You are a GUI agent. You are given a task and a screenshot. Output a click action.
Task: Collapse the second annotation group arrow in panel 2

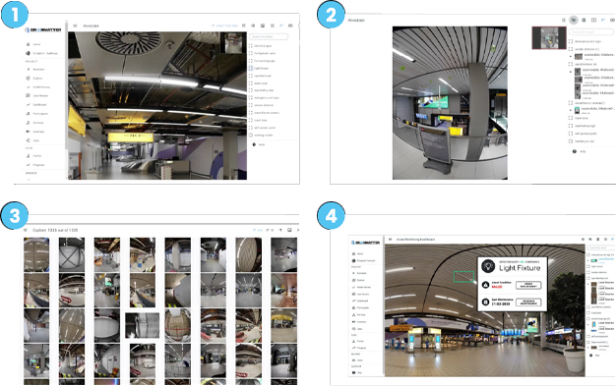coord(571,72)
